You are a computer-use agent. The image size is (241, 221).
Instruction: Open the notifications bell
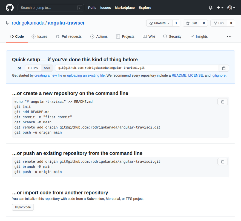pos(211,7)
